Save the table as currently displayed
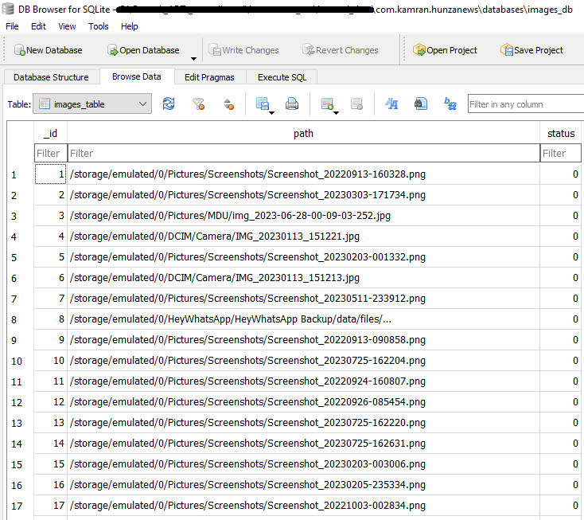The image size is (584, 520). tap(263, 104)
